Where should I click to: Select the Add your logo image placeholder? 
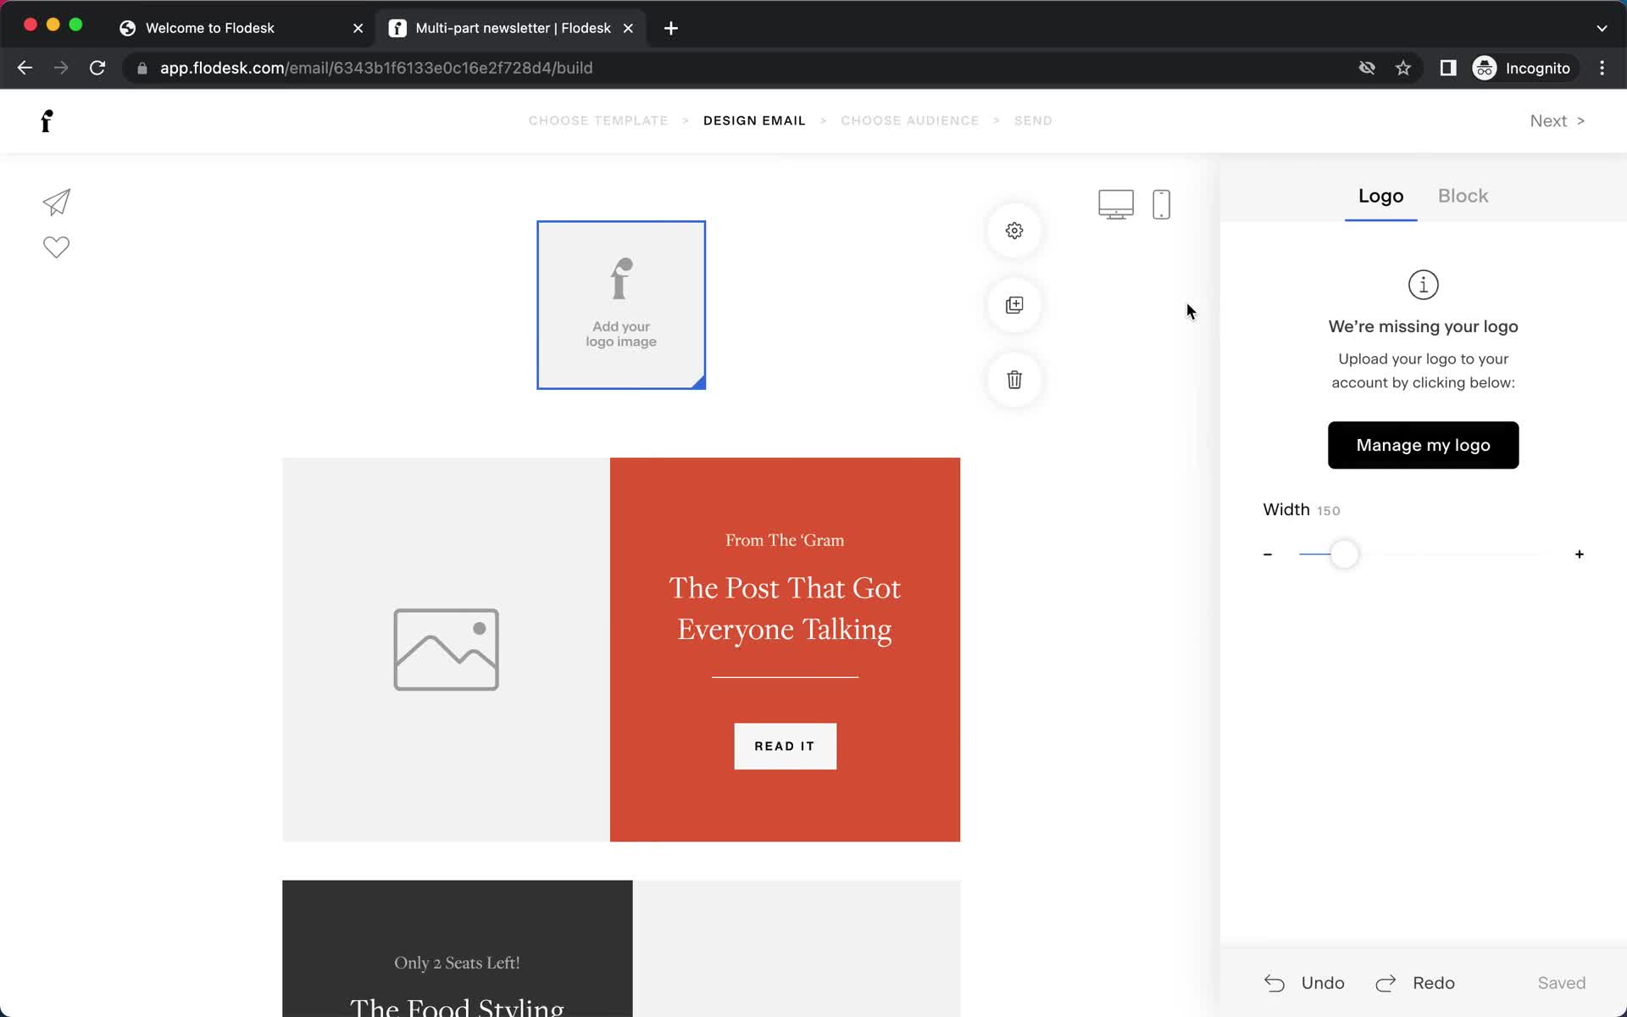[x=621, y=305]
